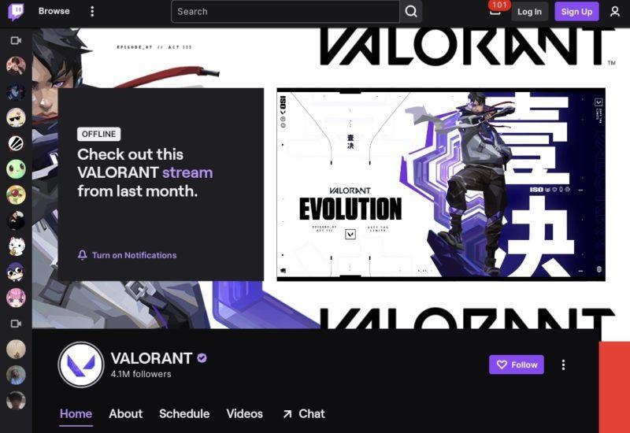
Task: Click the Log In button
Action: pyautogui.click(x=529, y=12)
